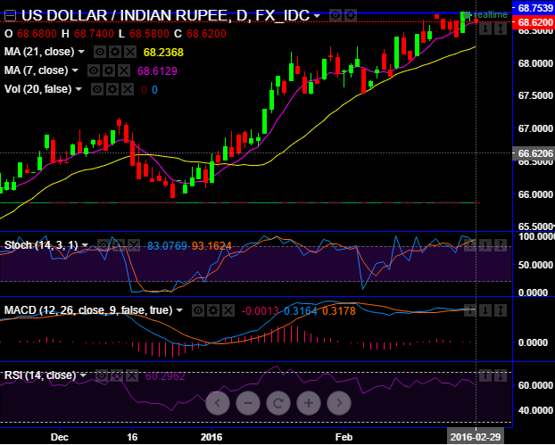Hide the MA (21, close) indicator via eye
555x445 pixels.
100,53
